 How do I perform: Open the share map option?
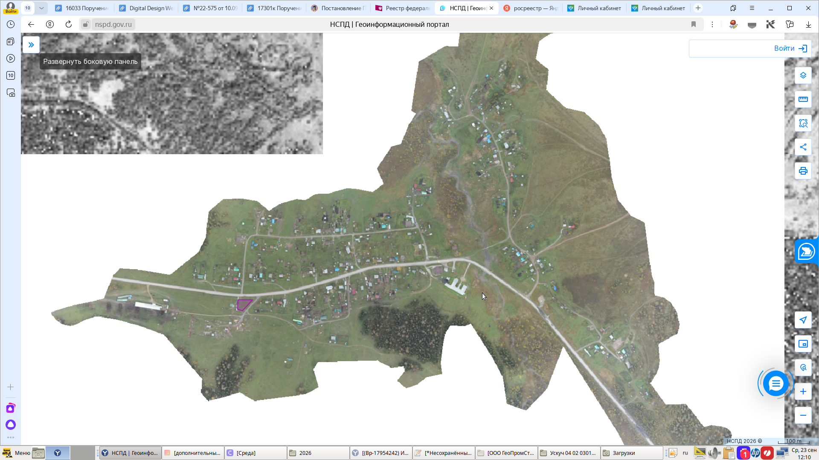(803, 147)
